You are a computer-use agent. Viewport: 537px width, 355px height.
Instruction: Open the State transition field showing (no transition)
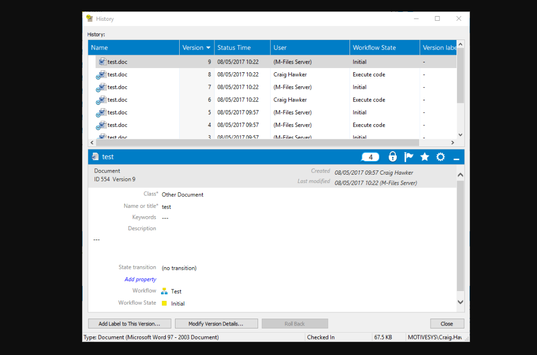tap(179, 268)
